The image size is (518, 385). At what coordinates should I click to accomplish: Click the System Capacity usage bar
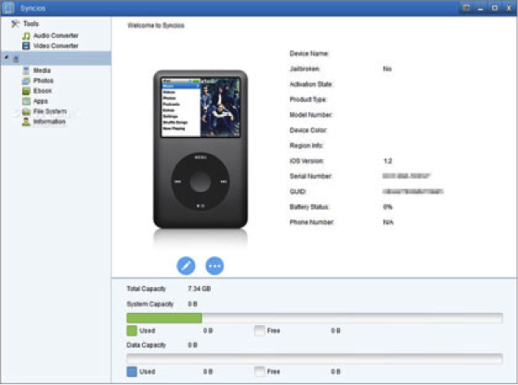coord(315,318)
